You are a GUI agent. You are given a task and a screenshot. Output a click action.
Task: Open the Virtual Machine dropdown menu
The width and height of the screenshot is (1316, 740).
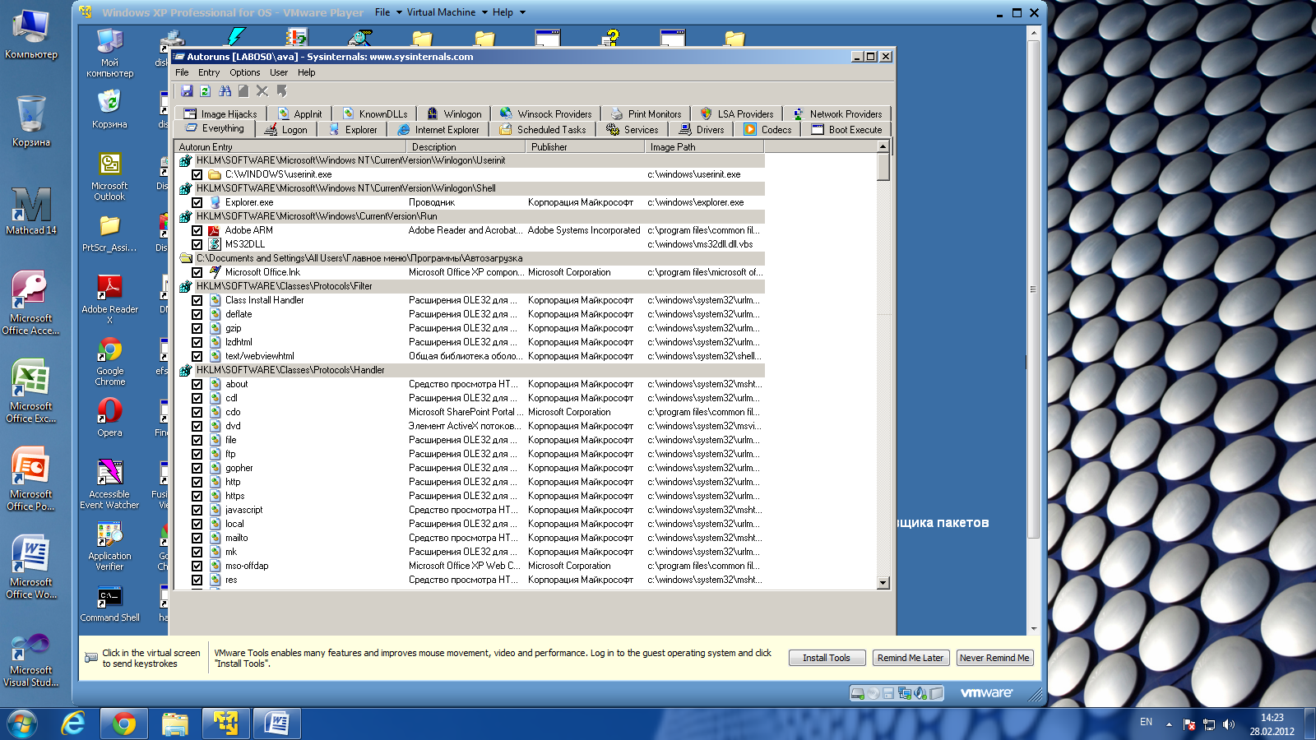click(447, 12)
